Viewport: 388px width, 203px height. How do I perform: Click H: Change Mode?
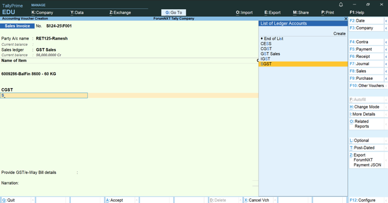[x=366, y=107]
